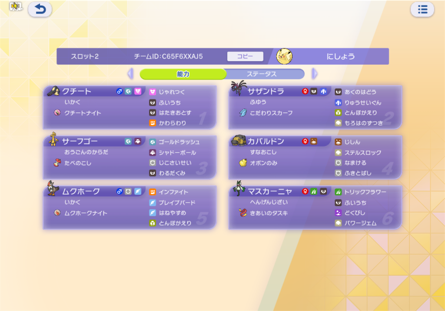Select the クチート sprite icon
The width and height of the screenshot is (445, 311).
53,91
